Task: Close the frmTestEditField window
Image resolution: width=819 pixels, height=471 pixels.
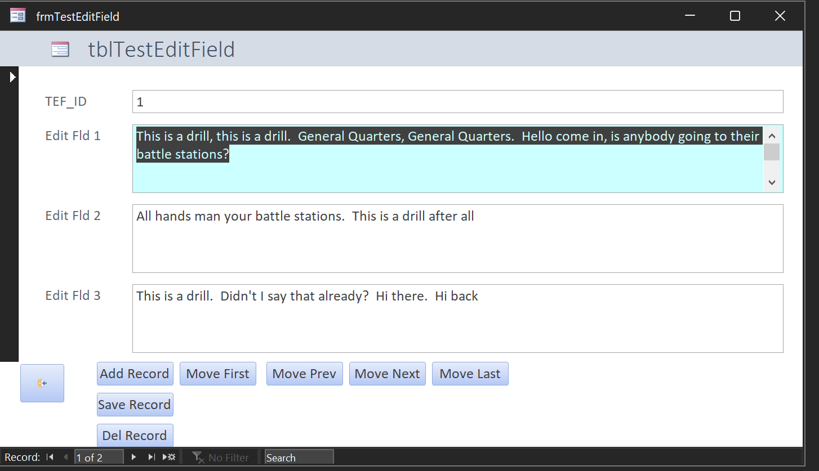Action: point(780,16)
